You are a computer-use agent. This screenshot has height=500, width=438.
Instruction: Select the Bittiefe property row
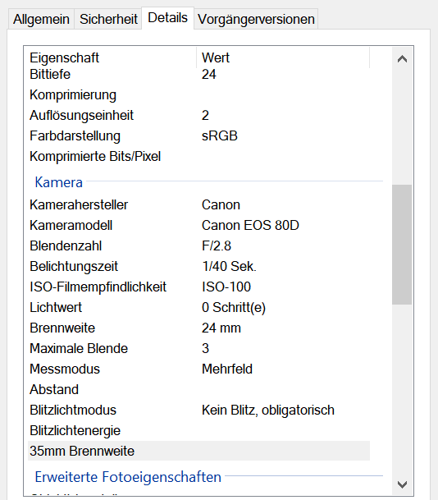[198, 74]
